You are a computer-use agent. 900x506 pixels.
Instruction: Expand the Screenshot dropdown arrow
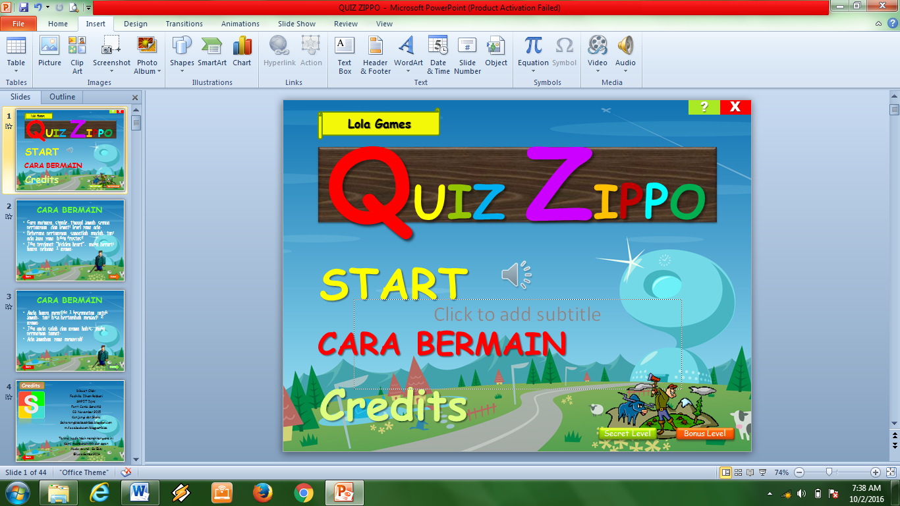[111, 71]
